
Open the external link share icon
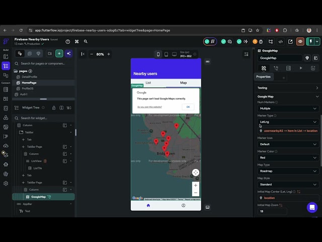(290, 41)
